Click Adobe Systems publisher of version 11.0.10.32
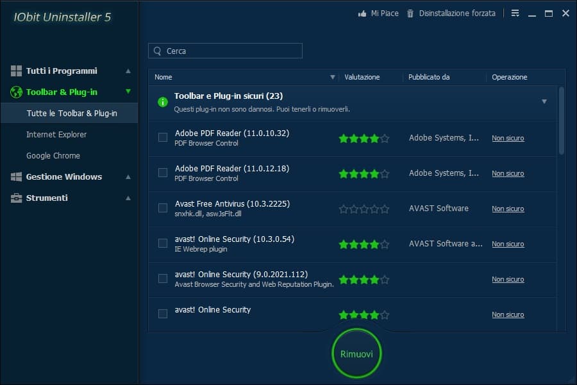The width and height of the screenshot is (577, 385). click(x=444, y=138)
